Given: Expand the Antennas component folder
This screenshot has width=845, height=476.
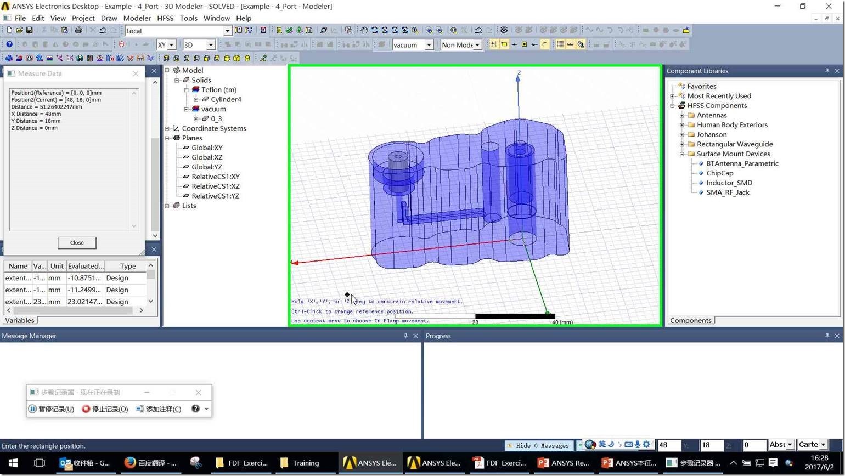Looking at the screenshot, I should pos(682,115).
